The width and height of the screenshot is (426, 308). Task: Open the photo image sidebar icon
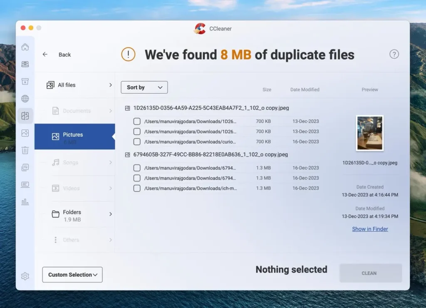click(25, 133)
